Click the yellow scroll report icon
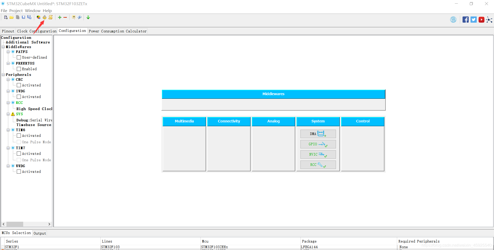The height and width of the screenshot is (250, 494). pos(51,17)
